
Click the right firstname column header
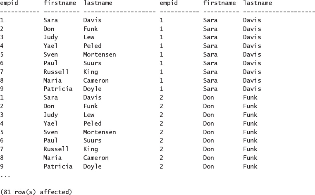[x=220, y=3]
